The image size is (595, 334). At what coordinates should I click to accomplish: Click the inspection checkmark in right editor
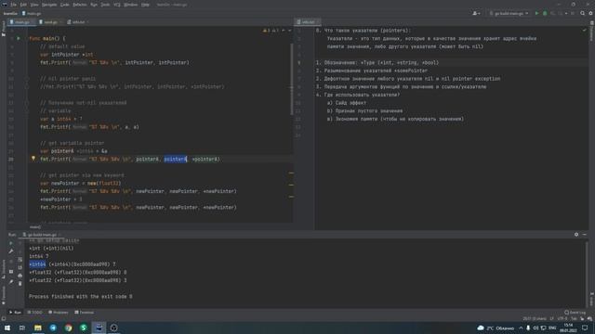pyautogui.click(x=585, y=30)
